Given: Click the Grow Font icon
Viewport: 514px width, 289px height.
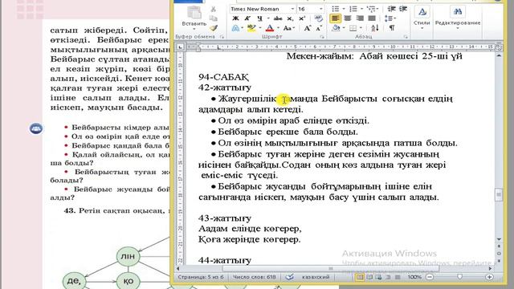Looking at the screenshot, I should pyautogui.click(x=307, y=29).
